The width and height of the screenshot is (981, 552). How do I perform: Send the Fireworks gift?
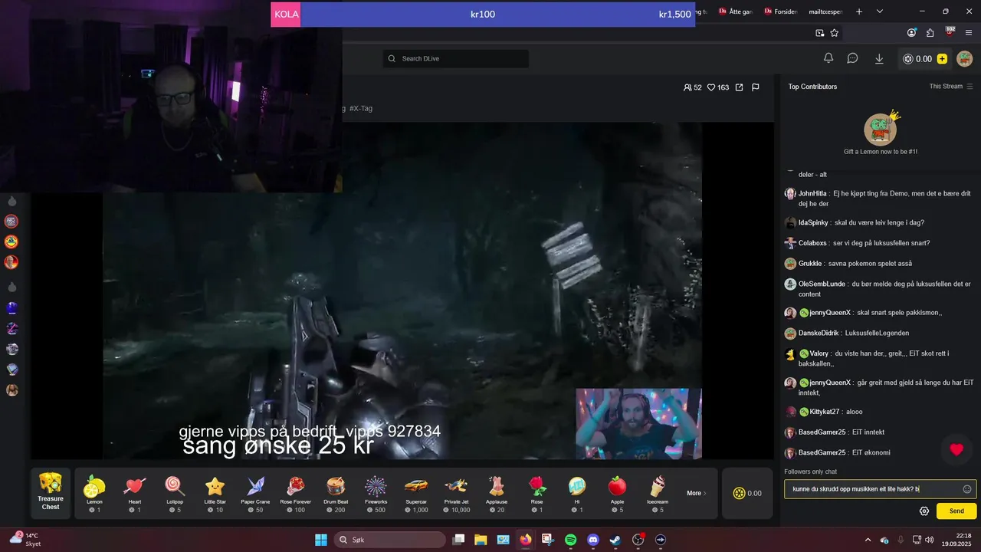(376, 493)
